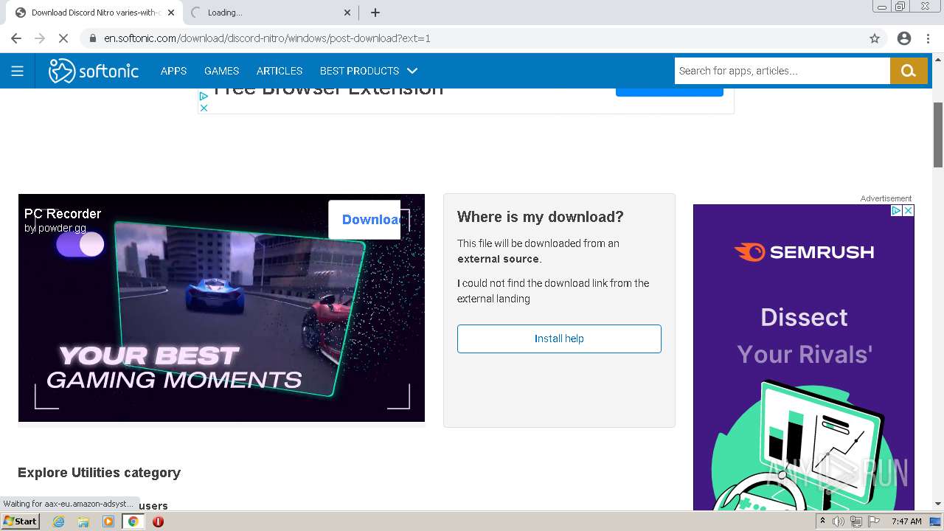The width and height of the screenshot is (944, 531).
Task: Open a new browser tab
Action: pos(375,13)
